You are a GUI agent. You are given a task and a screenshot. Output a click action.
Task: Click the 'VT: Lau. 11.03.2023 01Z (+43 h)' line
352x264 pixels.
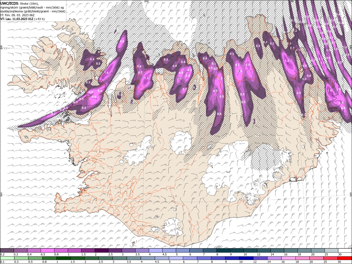tap(23, 19)
